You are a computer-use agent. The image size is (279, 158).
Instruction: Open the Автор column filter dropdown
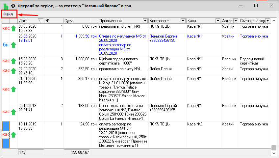coord(235,21)
